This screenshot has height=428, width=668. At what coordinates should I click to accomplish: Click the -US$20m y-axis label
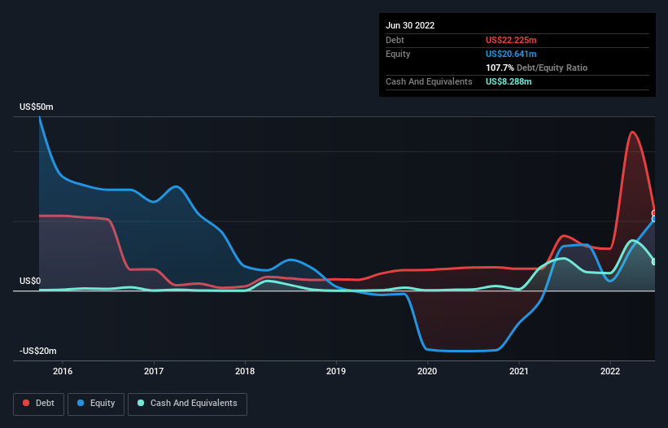(38, 351)
